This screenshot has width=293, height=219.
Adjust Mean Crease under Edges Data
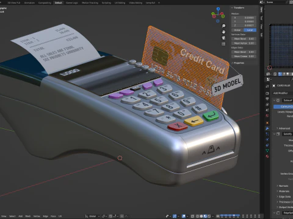pos(244,56)
